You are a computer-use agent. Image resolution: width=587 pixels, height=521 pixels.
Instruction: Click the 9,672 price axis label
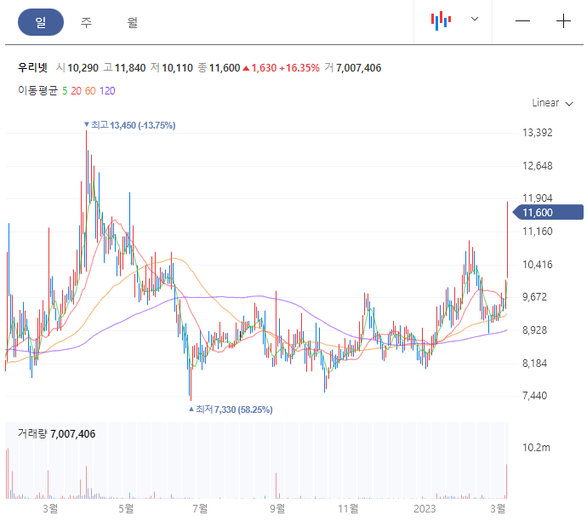pyautogui.click(x=534, y=297)
